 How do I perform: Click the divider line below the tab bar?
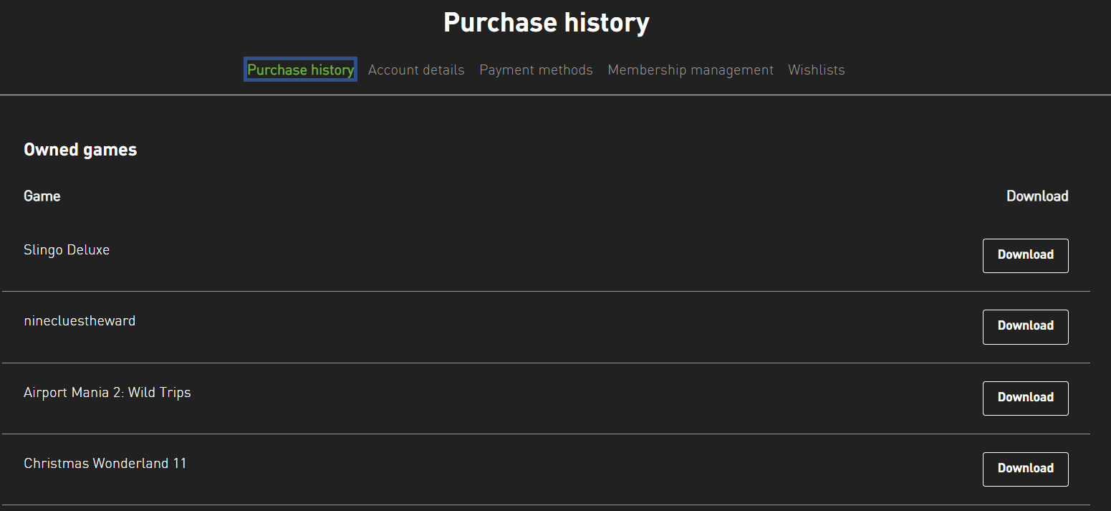[x=555, y=95]
